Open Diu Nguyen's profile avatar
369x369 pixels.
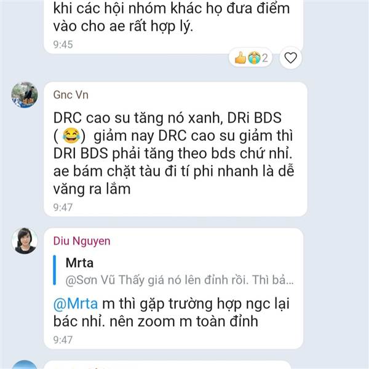click(x=25, y=240)
